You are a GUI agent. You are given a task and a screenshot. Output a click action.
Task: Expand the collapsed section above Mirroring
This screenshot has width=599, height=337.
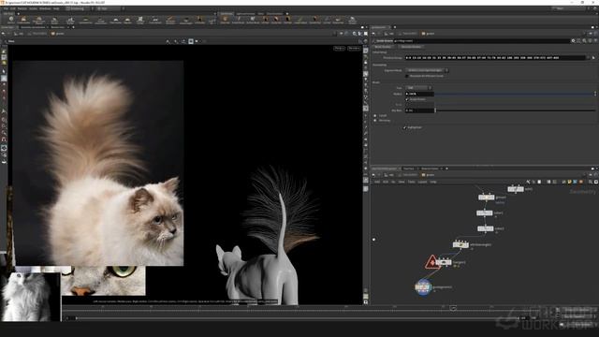375,115
